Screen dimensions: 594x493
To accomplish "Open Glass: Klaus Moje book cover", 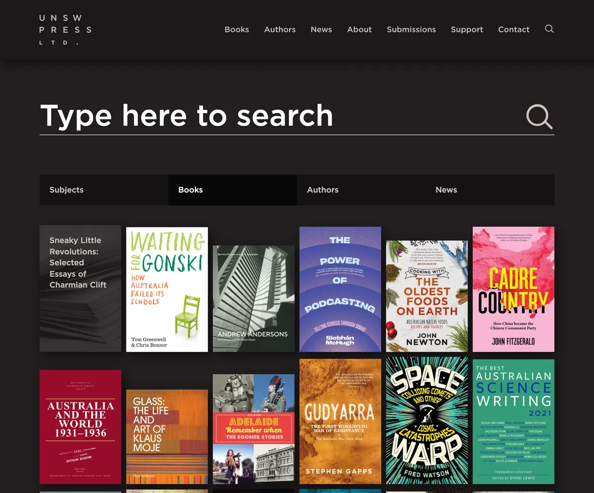I will coord(167,437).
